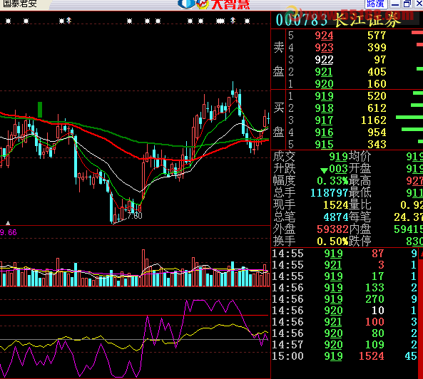Select buy level 2 price 918

[x=324, y=108]
